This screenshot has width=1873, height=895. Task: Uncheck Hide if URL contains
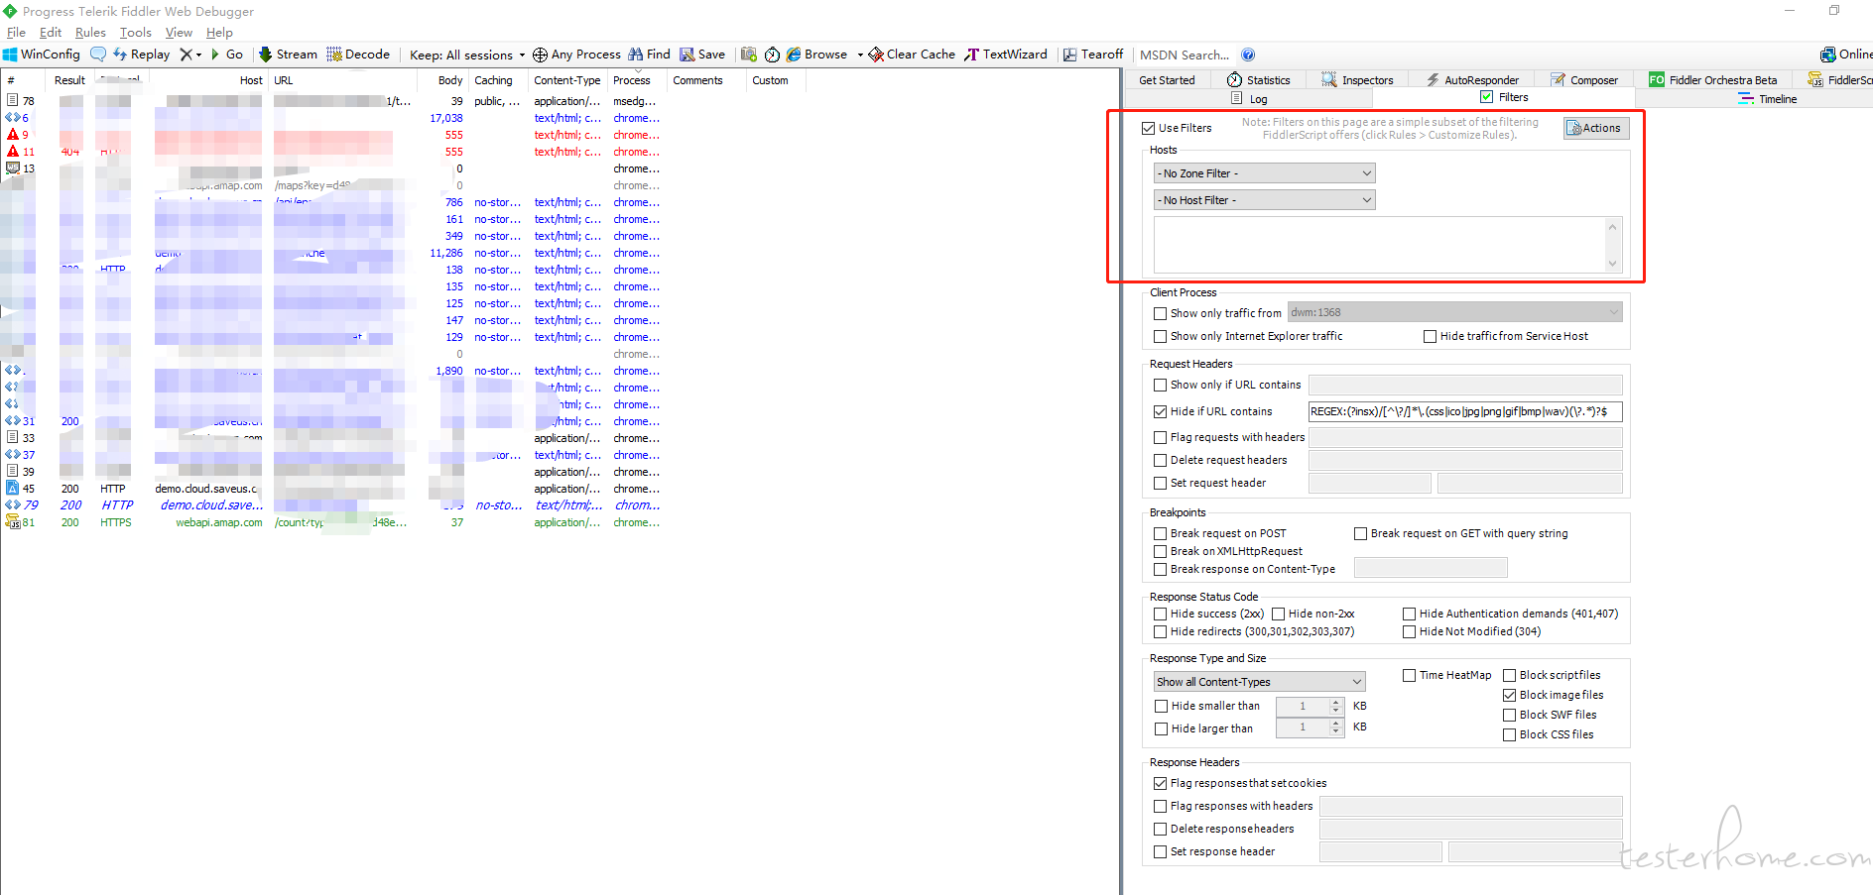(x=1160, y=411)
